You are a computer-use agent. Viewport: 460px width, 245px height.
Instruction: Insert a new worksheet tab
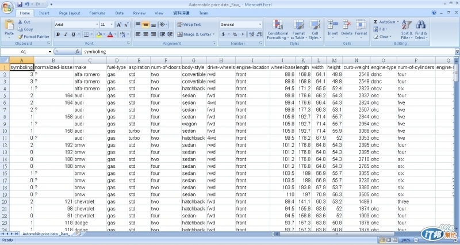[78, 234]
